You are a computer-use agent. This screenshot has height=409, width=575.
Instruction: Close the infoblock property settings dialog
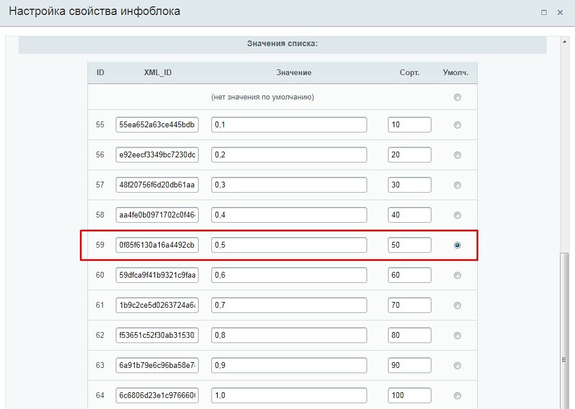[x=560, y=12]
